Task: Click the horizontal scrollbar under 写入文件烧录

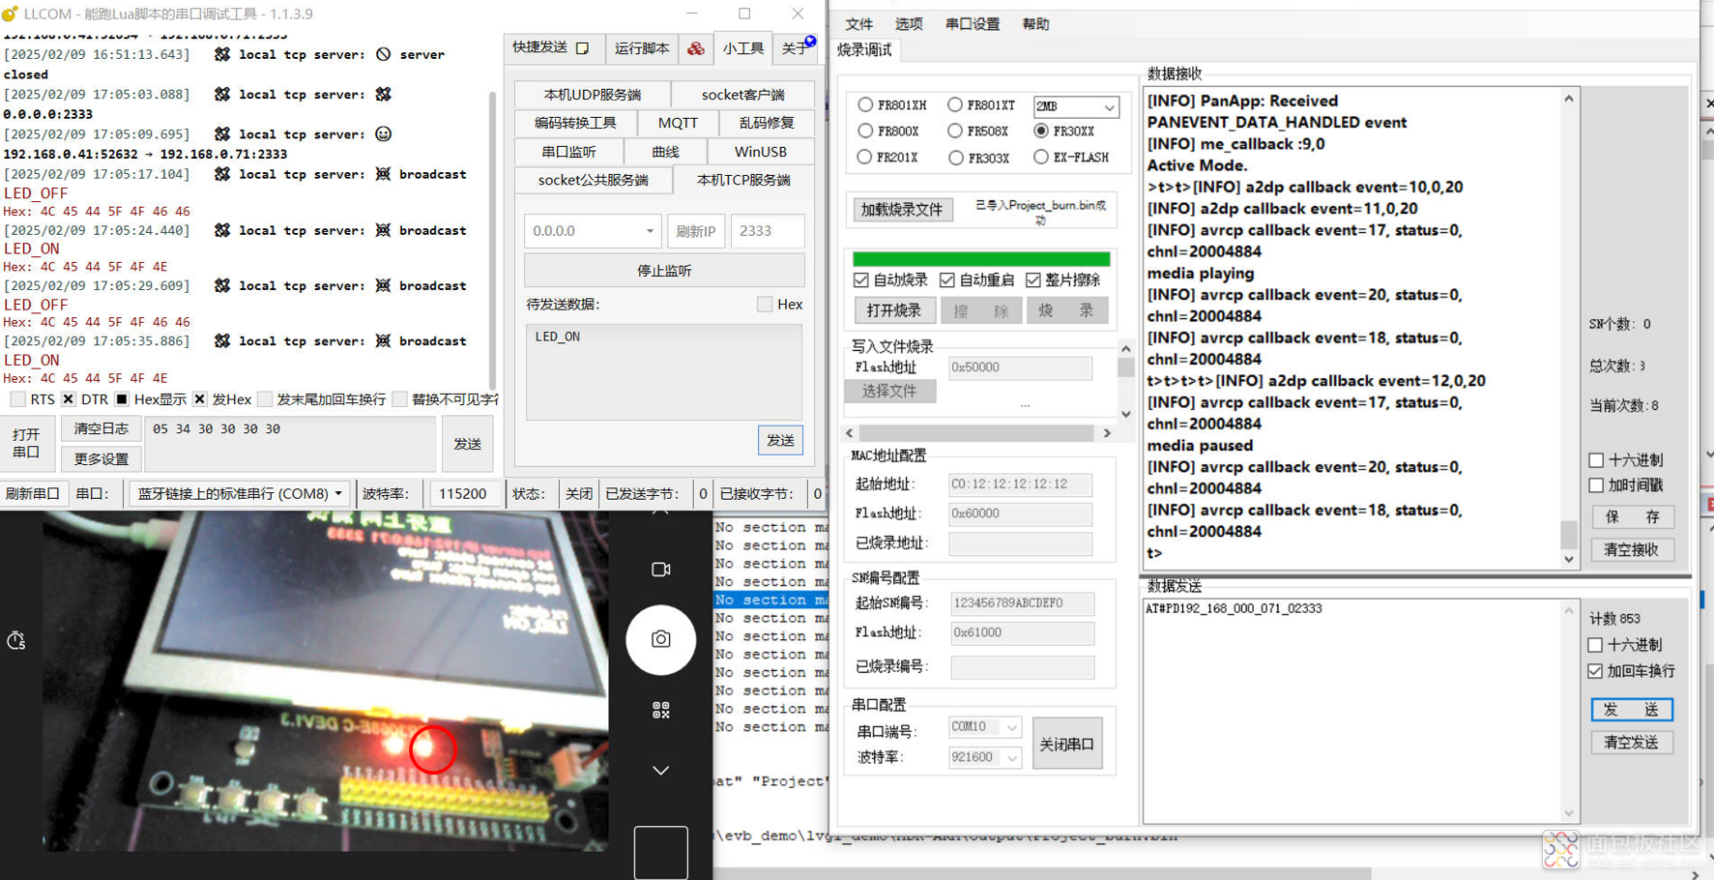Action: pos(978,433)
